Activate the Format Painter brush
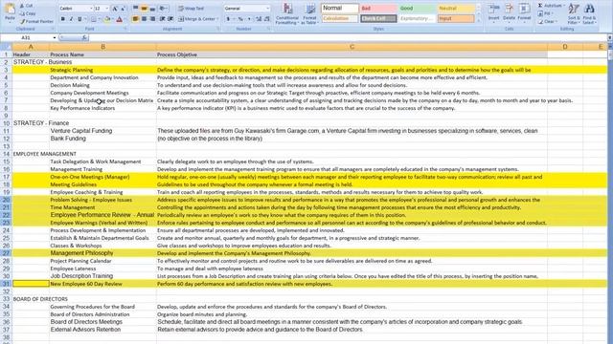Image resolution: width=613 pixels, height=344 pixels. pyautogui.click(x=22, y=21)
